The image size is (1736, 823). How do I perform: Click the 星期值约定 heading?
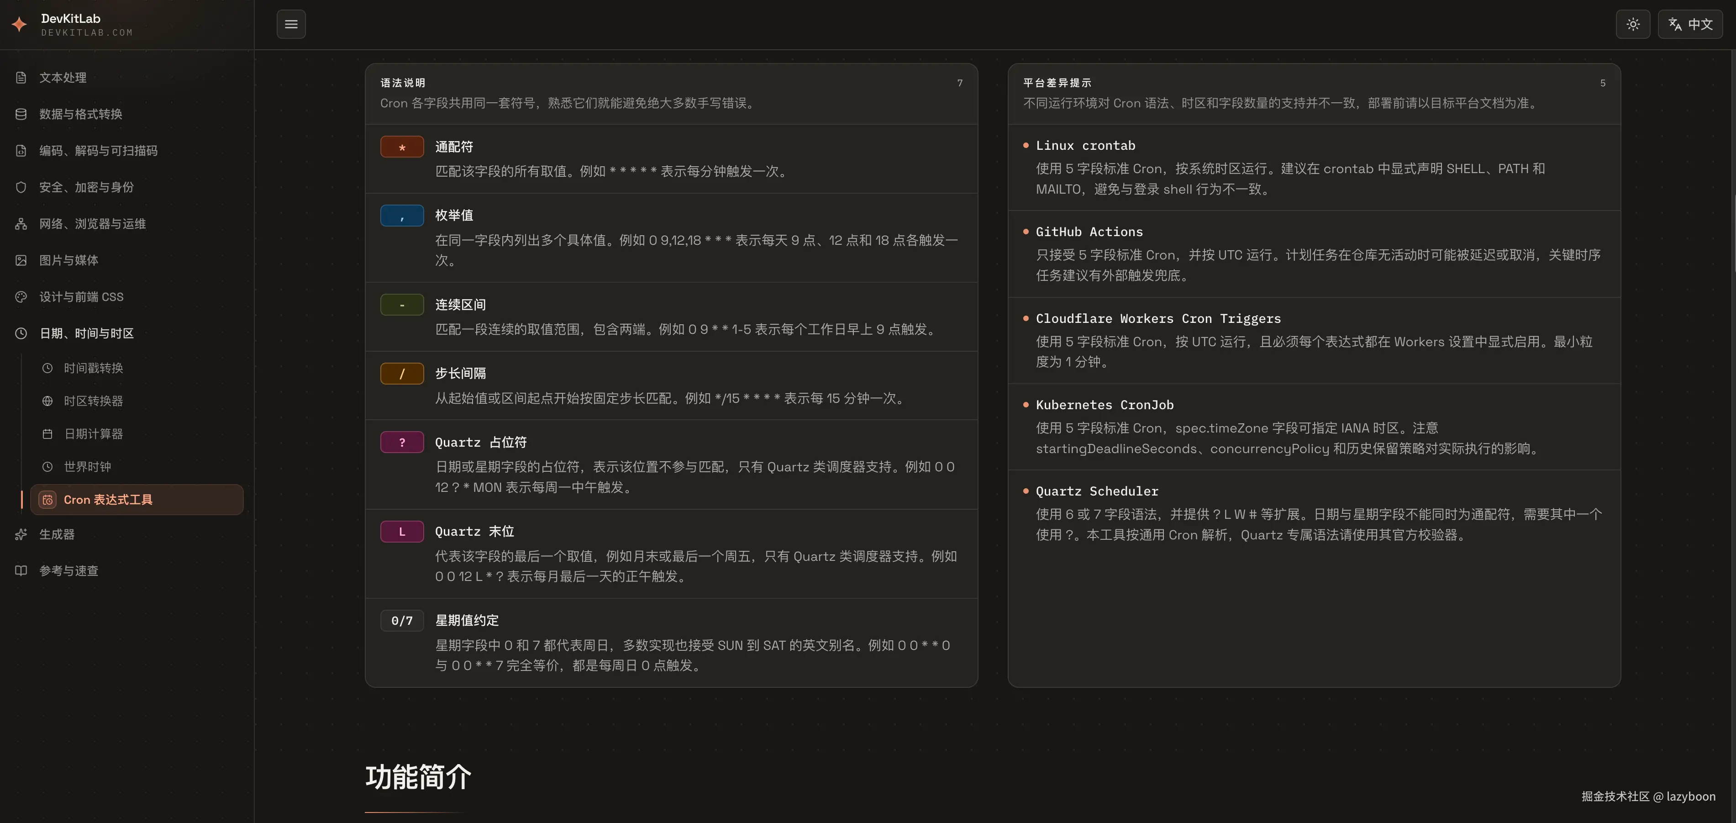(x=467, y=621)
